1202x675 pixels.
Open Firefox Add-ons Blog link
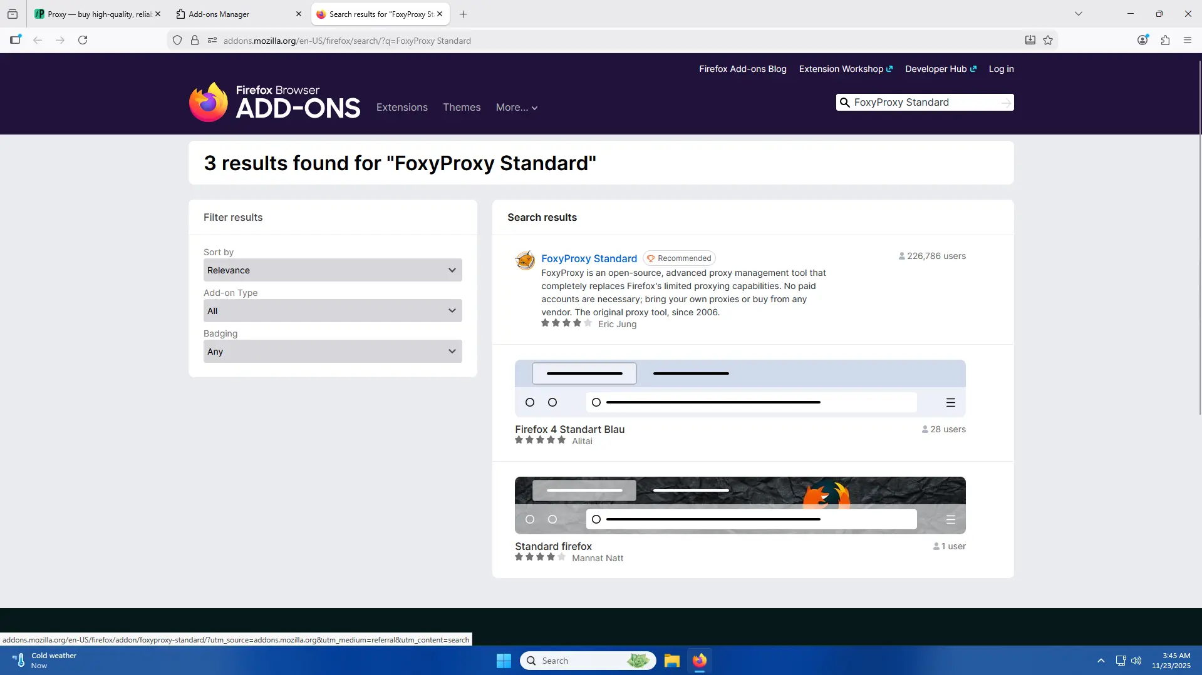coord(743,69)
